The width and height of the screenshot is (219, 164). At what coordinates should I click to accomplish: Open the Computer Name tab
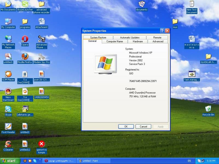pos(114,42)
